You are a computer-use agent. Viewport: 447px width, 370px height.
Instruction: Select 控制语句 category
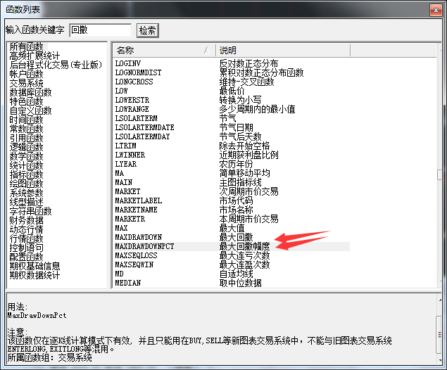26,248
